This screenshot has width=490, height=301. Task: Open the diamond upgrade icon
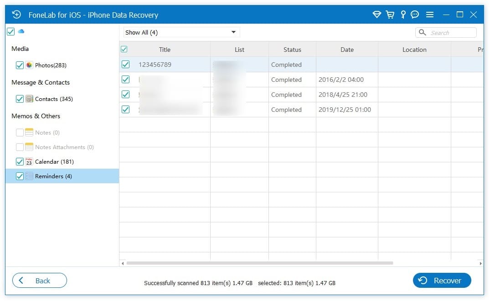click(377, 15)
